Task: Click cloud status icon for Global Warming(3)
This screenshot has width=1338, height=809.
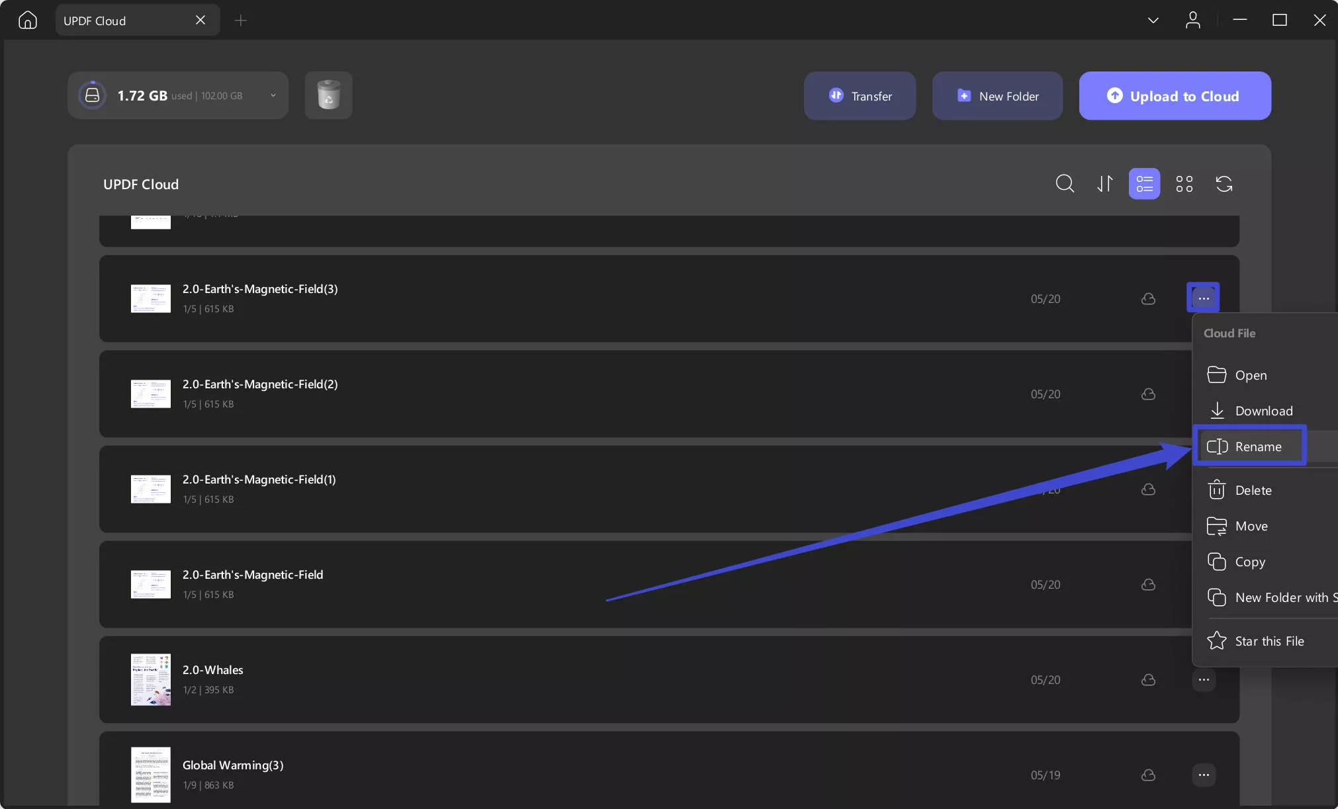Action: click(x=1148, y=775)
